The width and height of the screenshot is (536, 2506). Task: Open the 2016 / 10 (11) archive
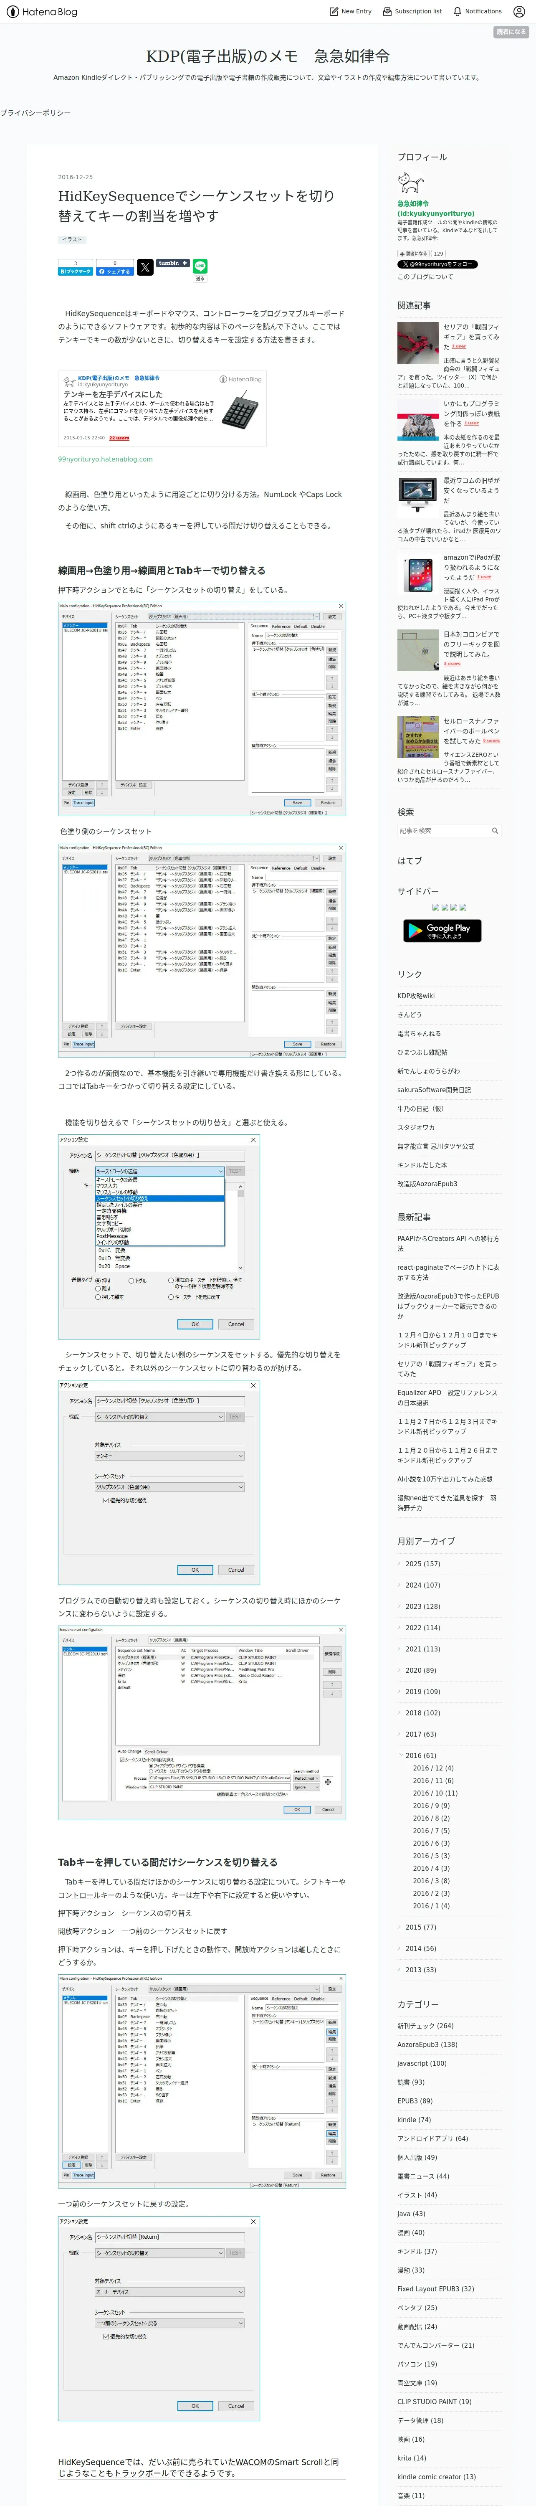click(435, 1793)
